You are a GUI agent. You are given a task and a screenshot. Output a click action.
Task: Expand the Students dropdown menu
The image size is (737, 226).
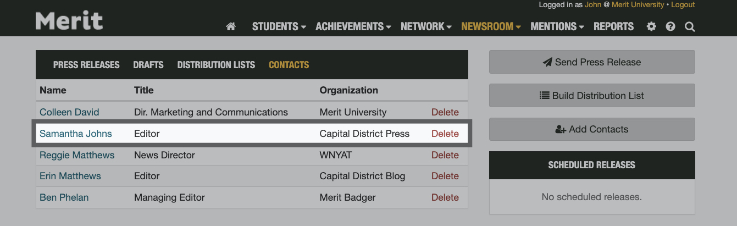pos(279,26)
